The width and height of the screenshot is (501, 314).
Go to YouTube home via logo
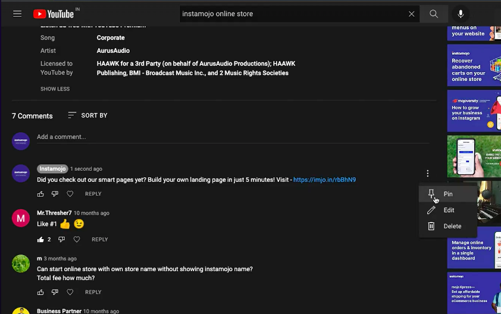(x=54, y=14)
